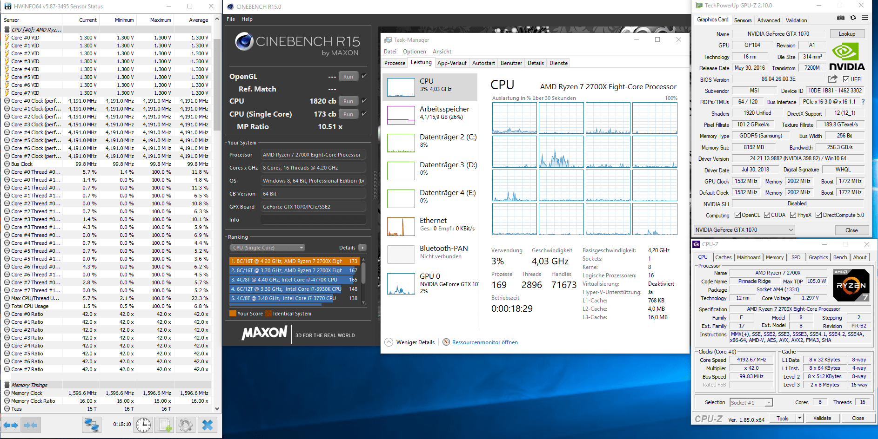The height and width of the screenshot is (439, 878).
Task: Open GPU-Z hamburger menu
Action: pos(865,18)
